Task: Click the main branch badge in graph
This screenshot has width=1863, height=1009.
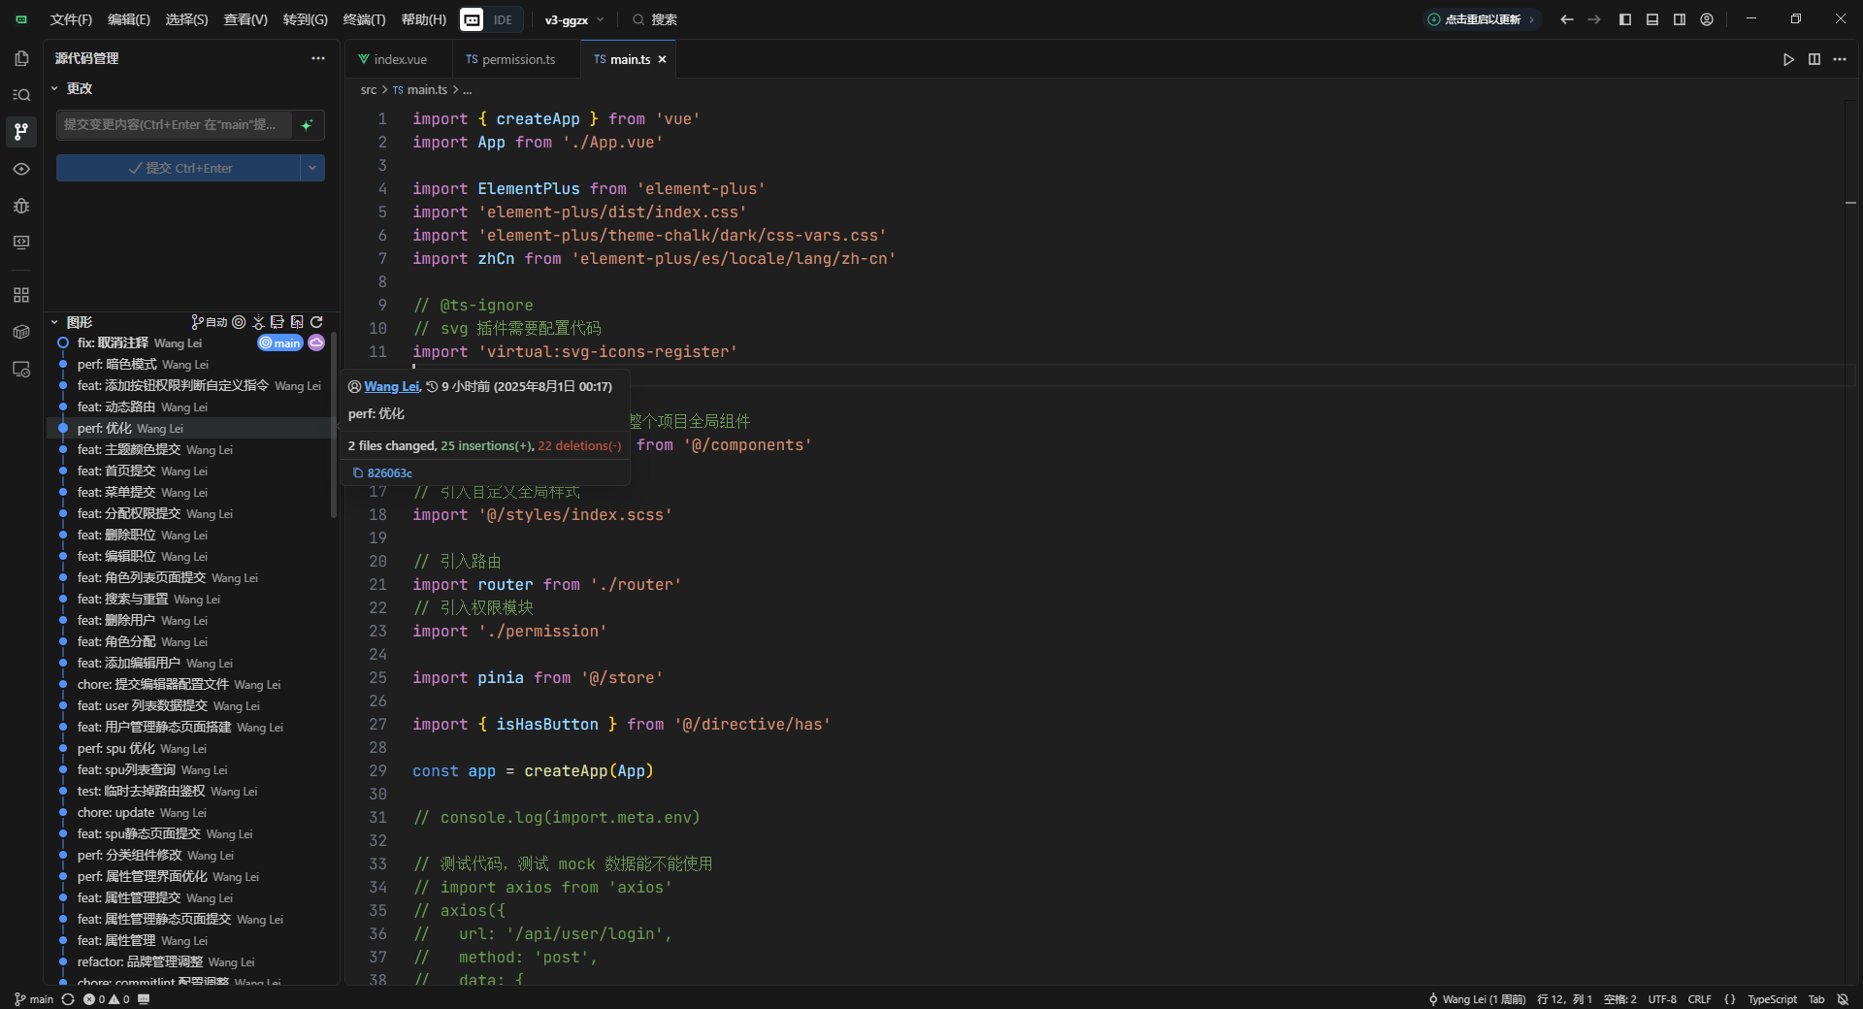Action: tap(280, 342)
